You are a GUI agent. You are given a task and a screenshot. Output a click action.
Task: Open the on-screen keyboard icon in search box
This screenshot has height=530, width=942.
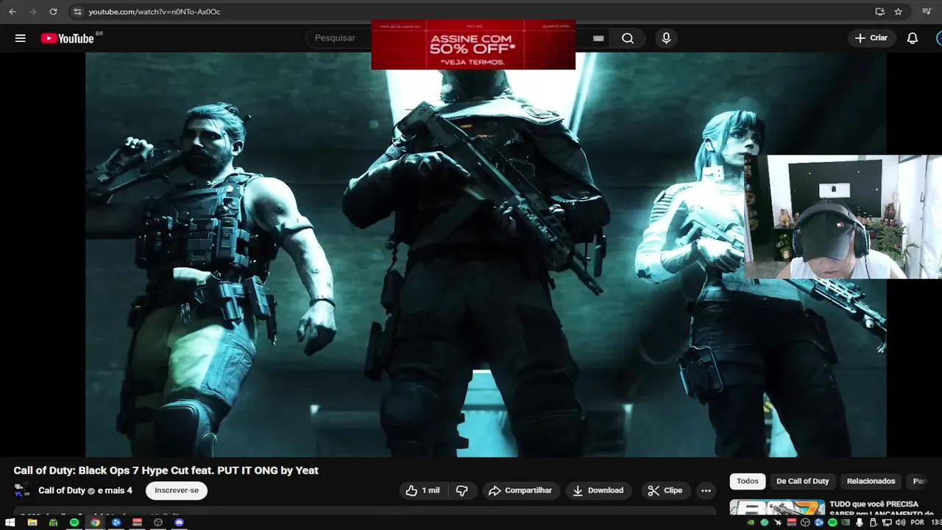coord(598,38)
